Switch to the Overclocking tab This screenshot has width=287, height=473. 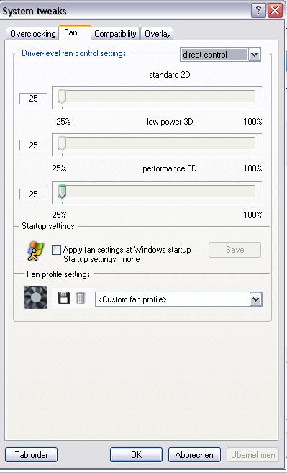tap(32, 34)
